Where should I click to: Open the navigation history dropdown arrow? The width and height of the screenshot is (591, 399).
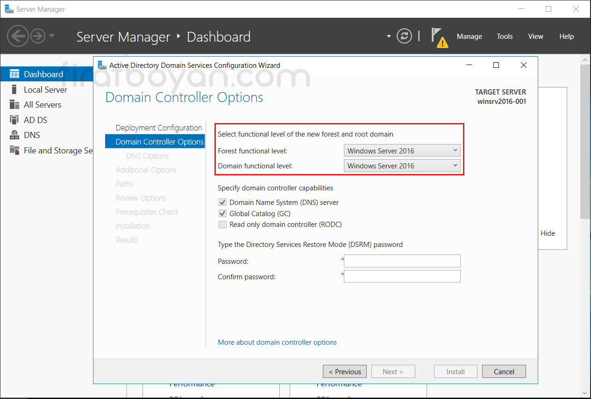pos(52,36)
